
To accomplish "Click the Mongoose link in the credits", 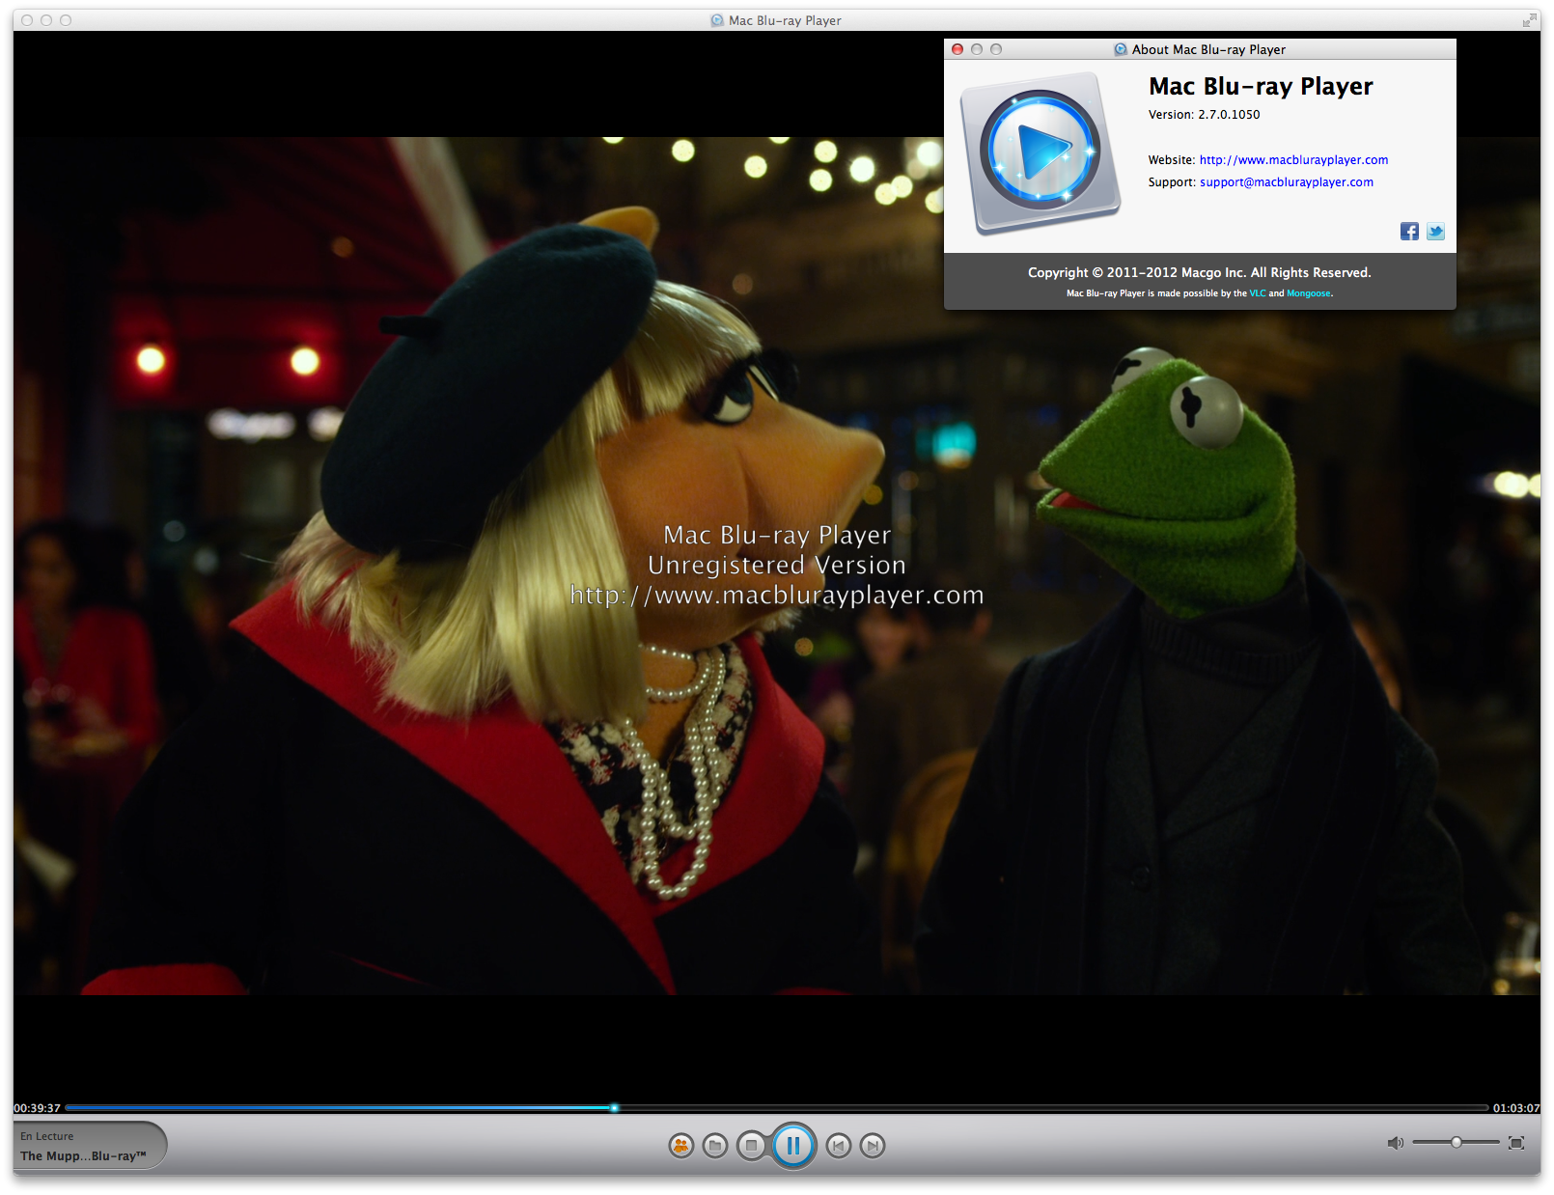I will tap(1308, 293).
